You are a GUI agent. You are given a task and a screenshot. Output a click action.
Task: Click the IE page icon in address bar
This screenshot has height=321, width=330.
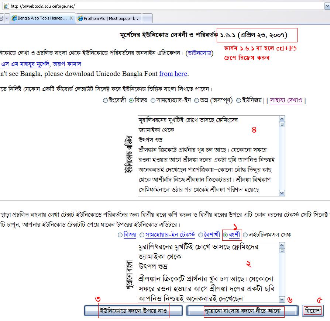6,6
